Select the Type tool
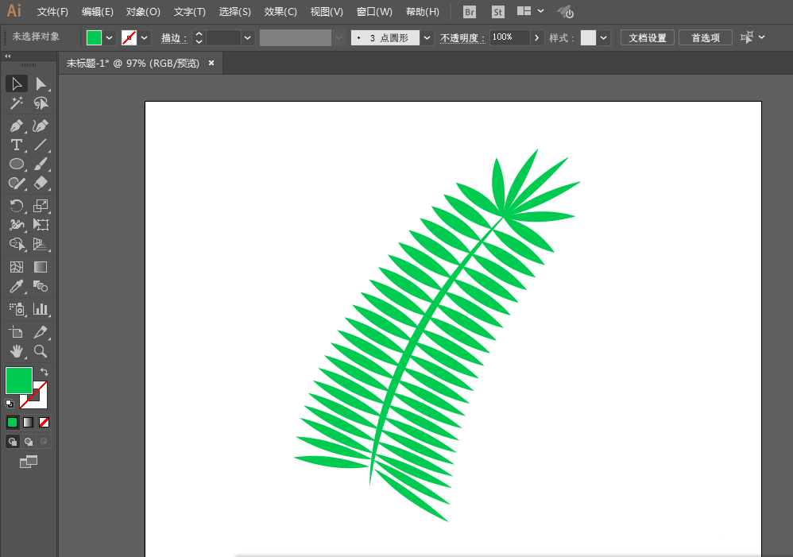 [16, 145]
